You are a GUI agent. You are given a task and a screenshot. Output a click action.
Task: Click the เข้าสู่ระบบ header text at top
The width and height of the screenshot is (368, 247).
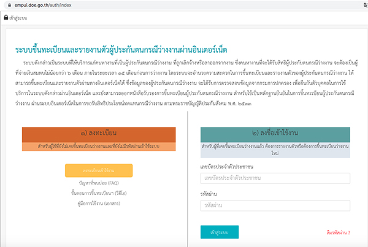[x=18, y=18]
